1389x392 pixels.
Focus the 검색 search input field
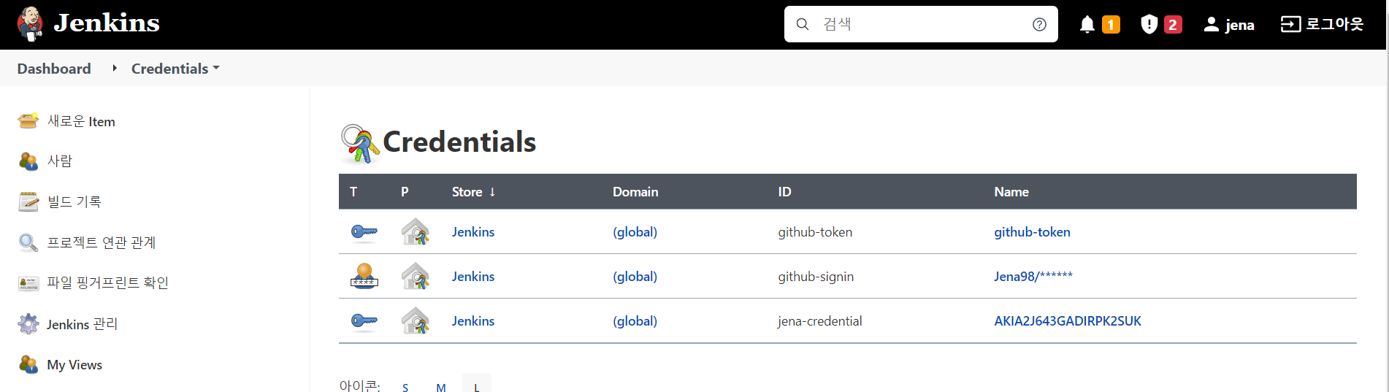pos(921,24)
